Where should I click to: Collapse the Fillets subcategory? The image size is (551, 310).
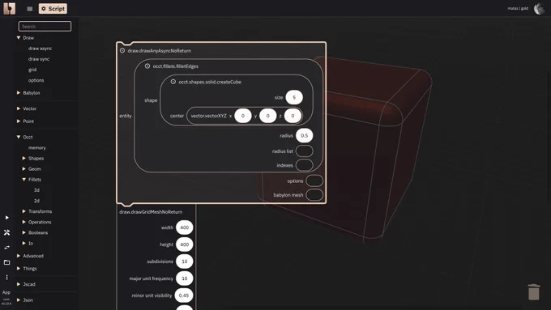[x=23, y=180]
